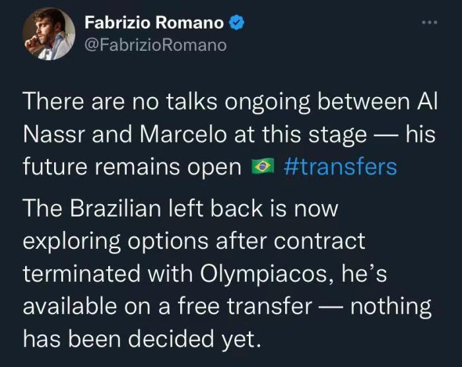Click the blue verified badge
The height and width of the screenshot is (367, 462).
(x=236, y=23)
